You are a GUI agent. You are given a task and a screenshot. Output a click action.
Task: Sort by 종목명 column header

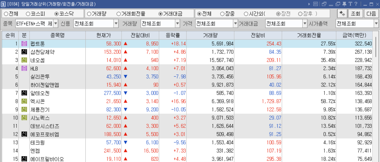click(x=57, y=35)
